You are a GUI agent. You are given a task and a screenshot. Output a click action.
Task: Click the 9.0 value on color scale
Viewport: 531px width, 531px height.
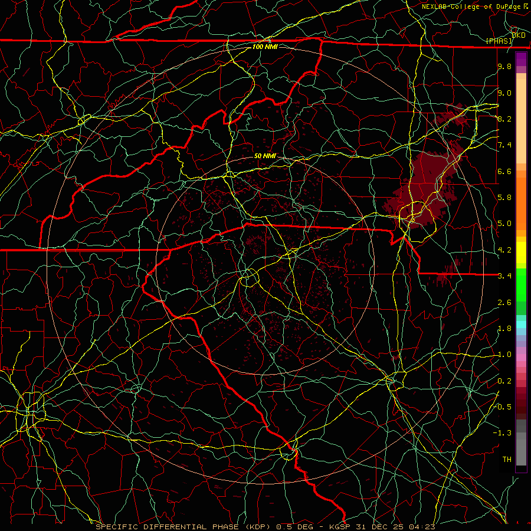504,93
